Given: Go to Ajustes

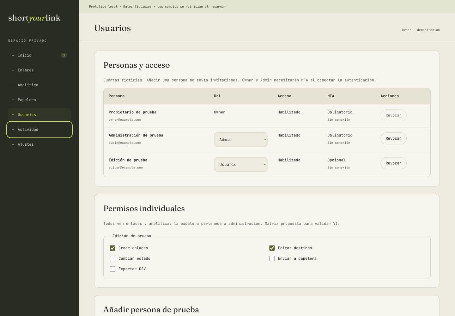Looking at the screenshot, I should coord(39,144).
